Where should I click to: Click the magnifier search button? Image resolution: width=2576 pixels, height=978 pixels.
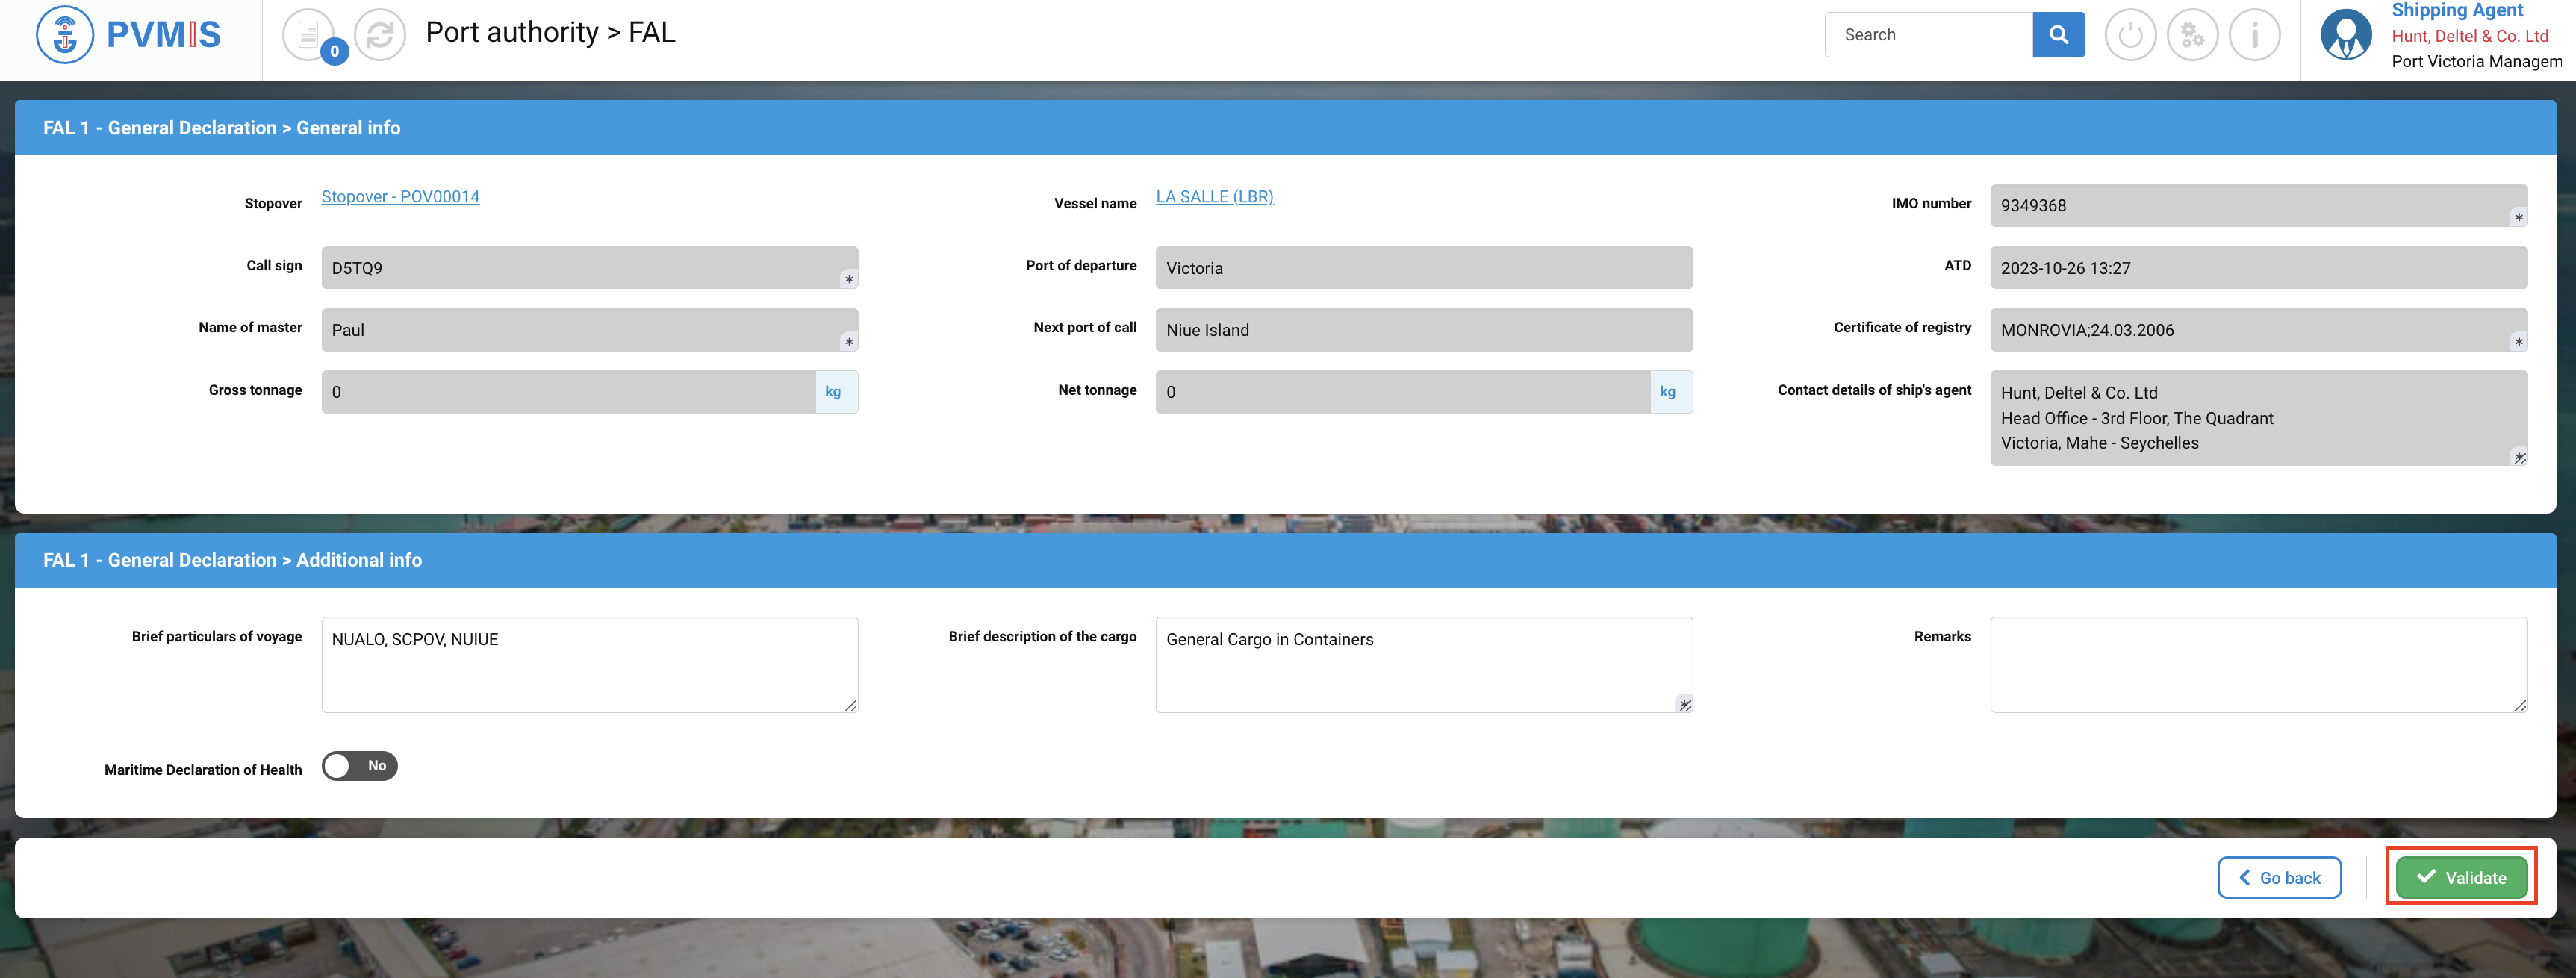click(2058, 35)
